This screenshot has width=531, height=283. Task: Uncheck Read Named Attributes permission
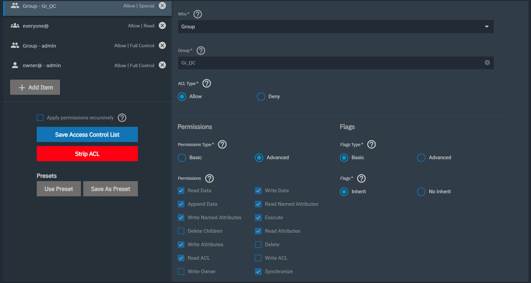pyautogui.click(x=258, y=204)
